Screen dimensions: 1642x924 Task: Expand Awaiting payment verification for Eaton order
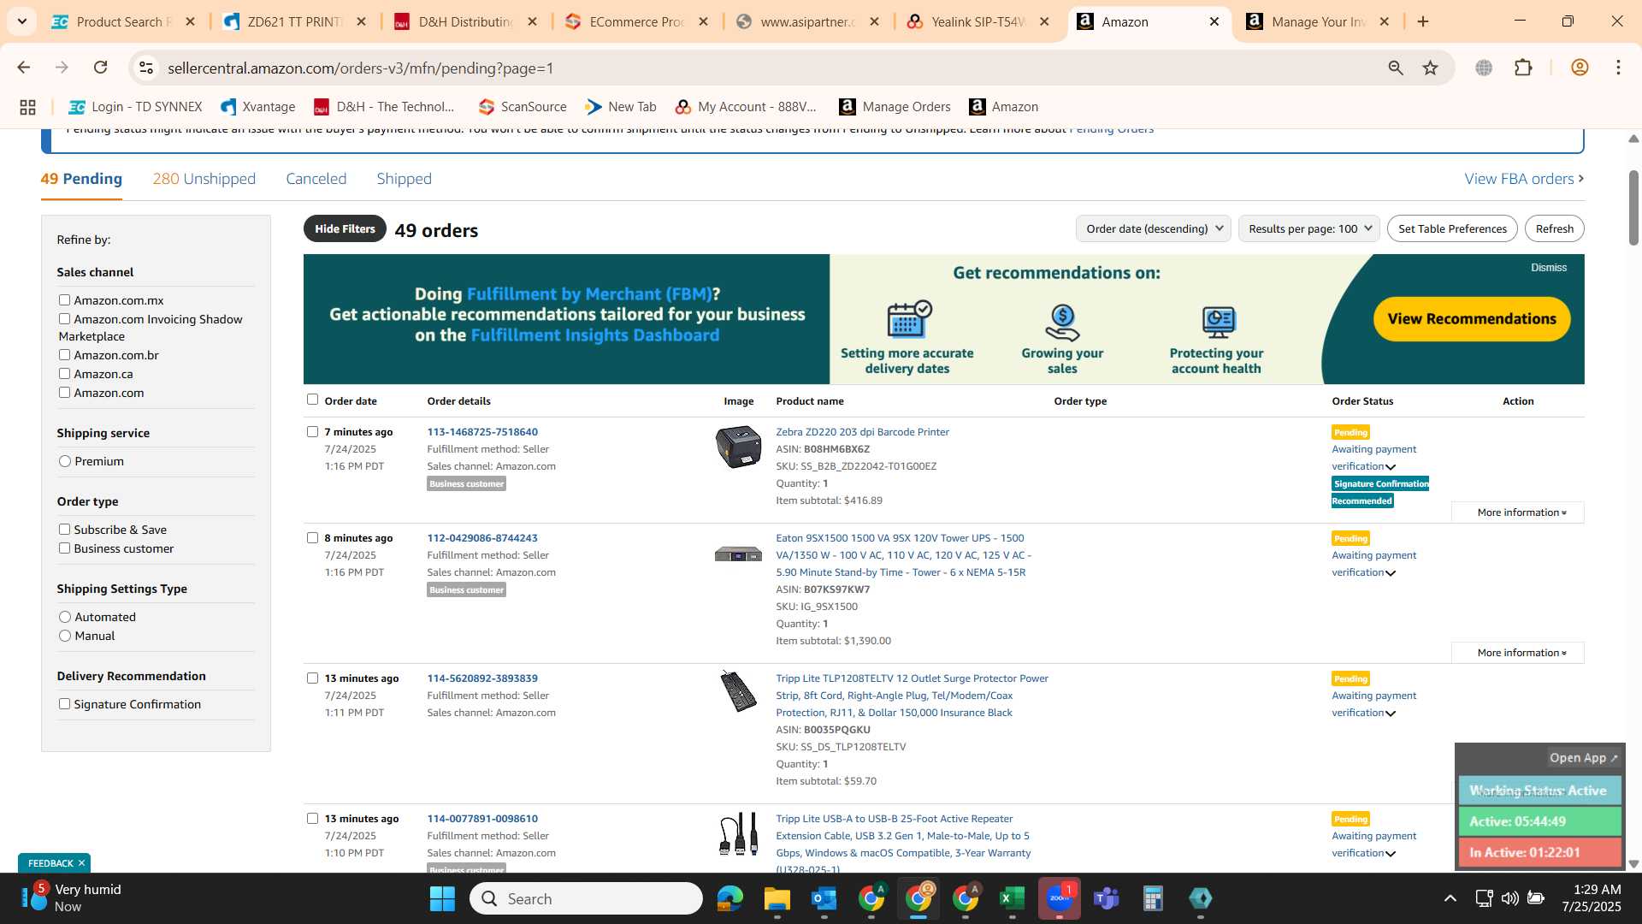tap(1391, 573)
